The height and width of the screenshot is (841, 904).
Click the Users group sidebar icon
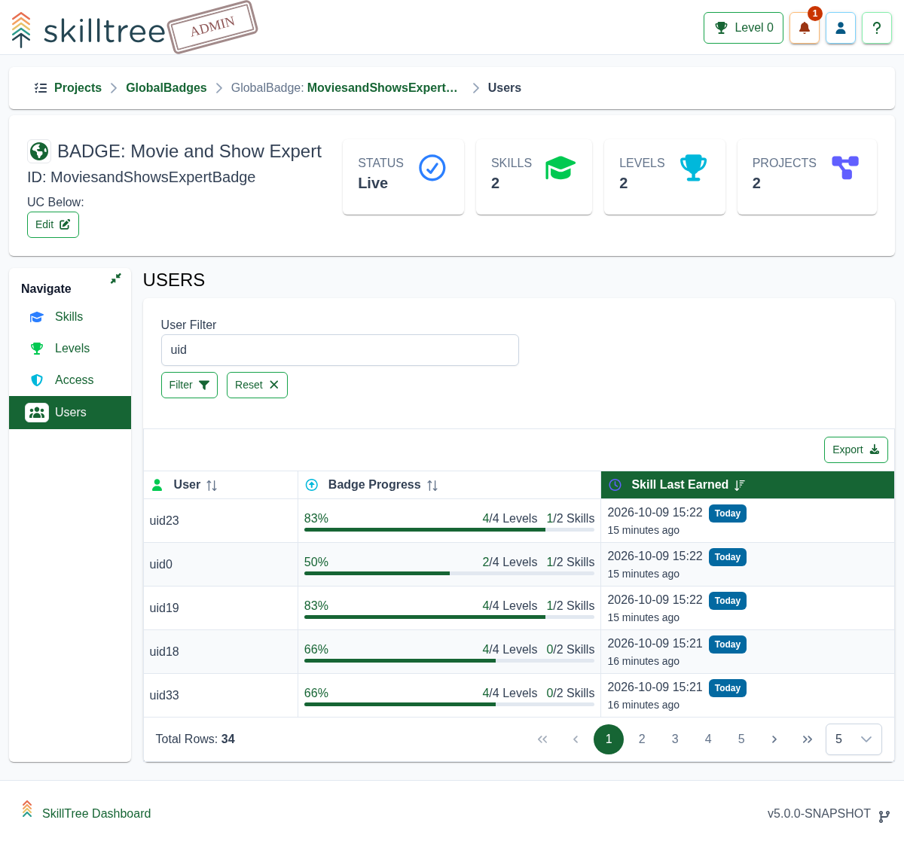click(37, 413)
